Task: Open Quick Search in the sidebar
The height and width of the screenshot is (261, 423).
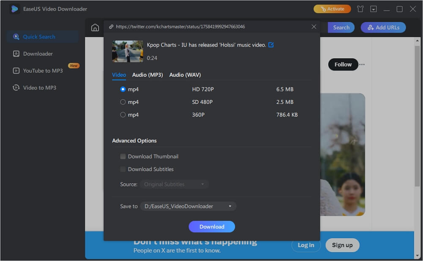Action: (43, 37)
